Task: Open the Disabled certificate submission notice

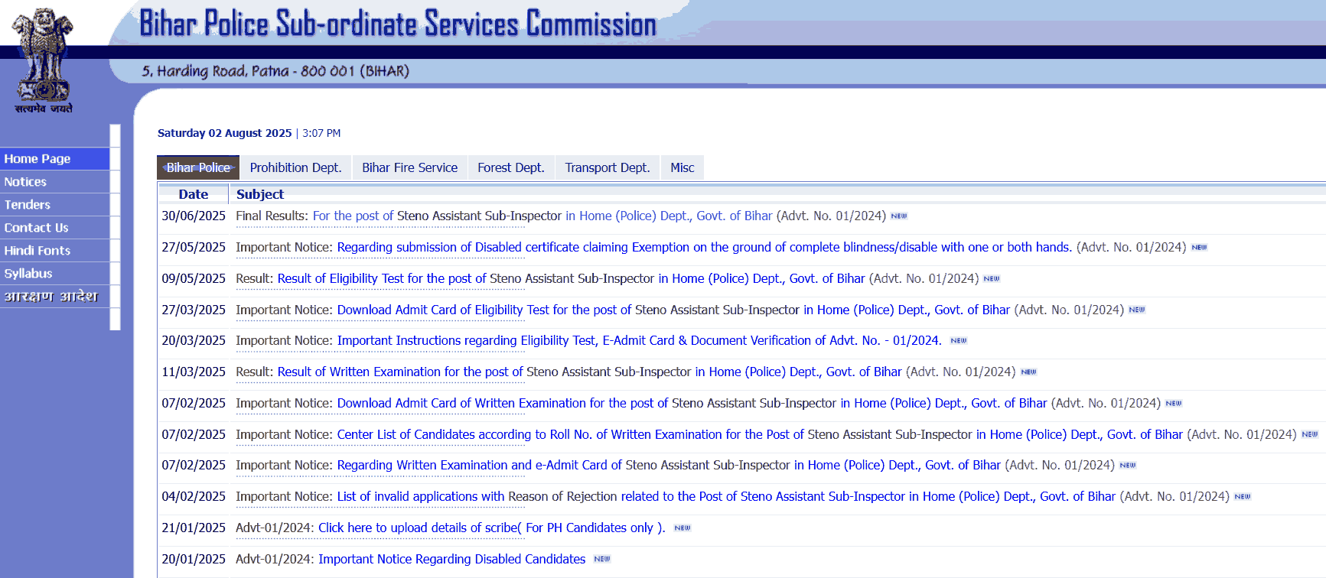Action: [x=704, y=248]
